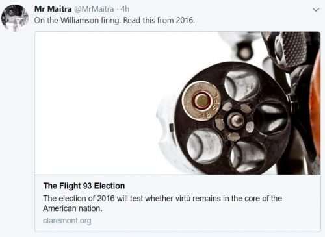325x237 pixels.
Task: Open the revolver cylinder preview image
Action: [177, 103]
